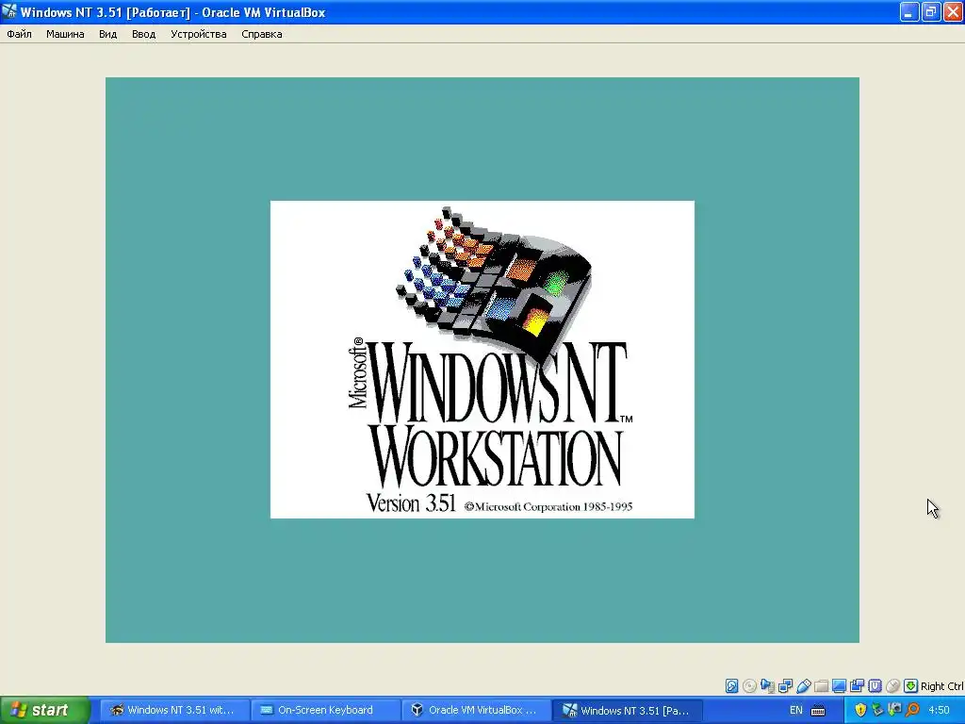Click the USB devices status icon
Viewport: 965px width, 724px height.
point(803,686)
